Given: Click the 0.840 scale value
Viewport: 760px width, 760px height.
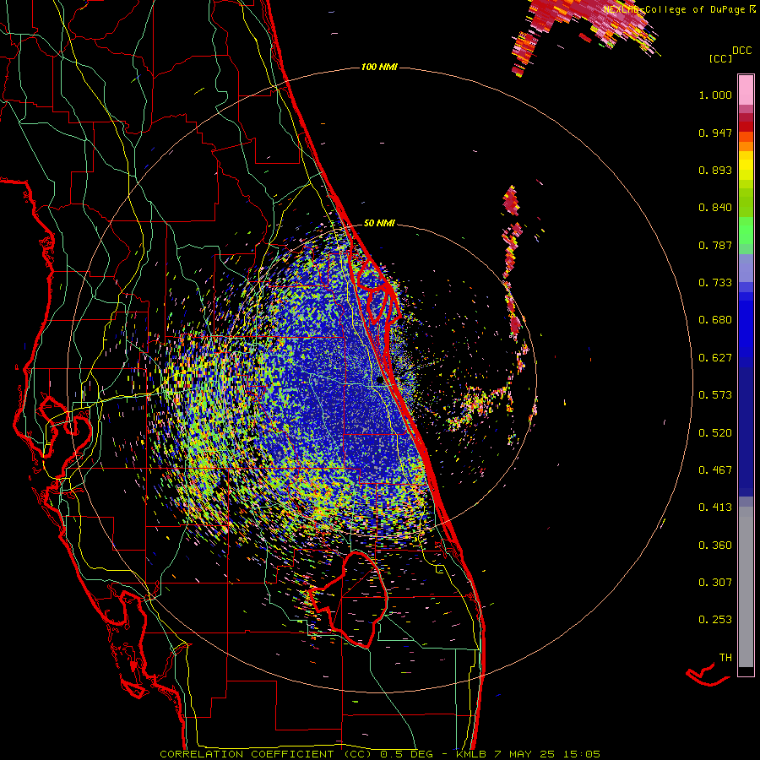Looking at the screenshot, I should [715, 208].
